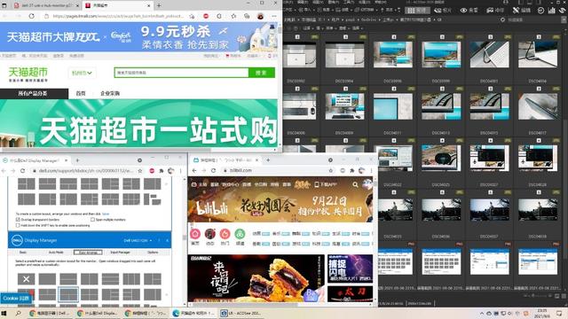Click the green Tmall search button
This screenshot has height=319, width=568.
pyautogui.click(x=262, y=73)
